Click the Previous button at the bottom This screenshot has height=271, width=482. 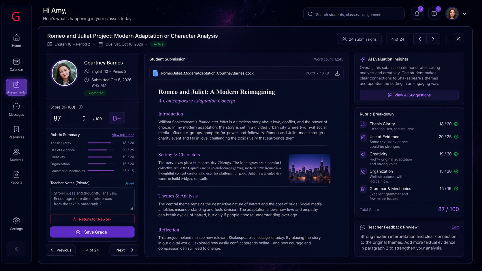(61, 250)
